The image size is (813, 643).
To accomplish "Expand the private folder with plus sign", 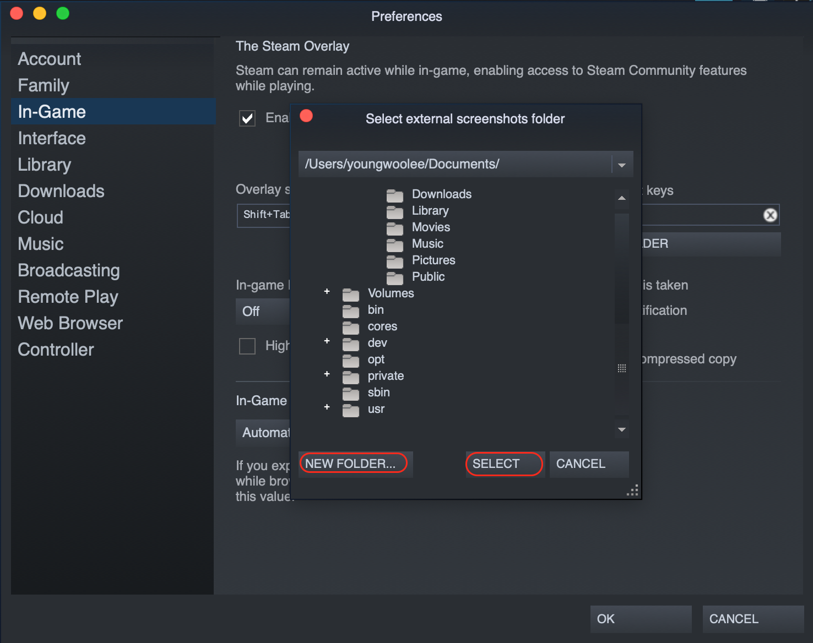I will pyautogui.click(x=327, y=374).
